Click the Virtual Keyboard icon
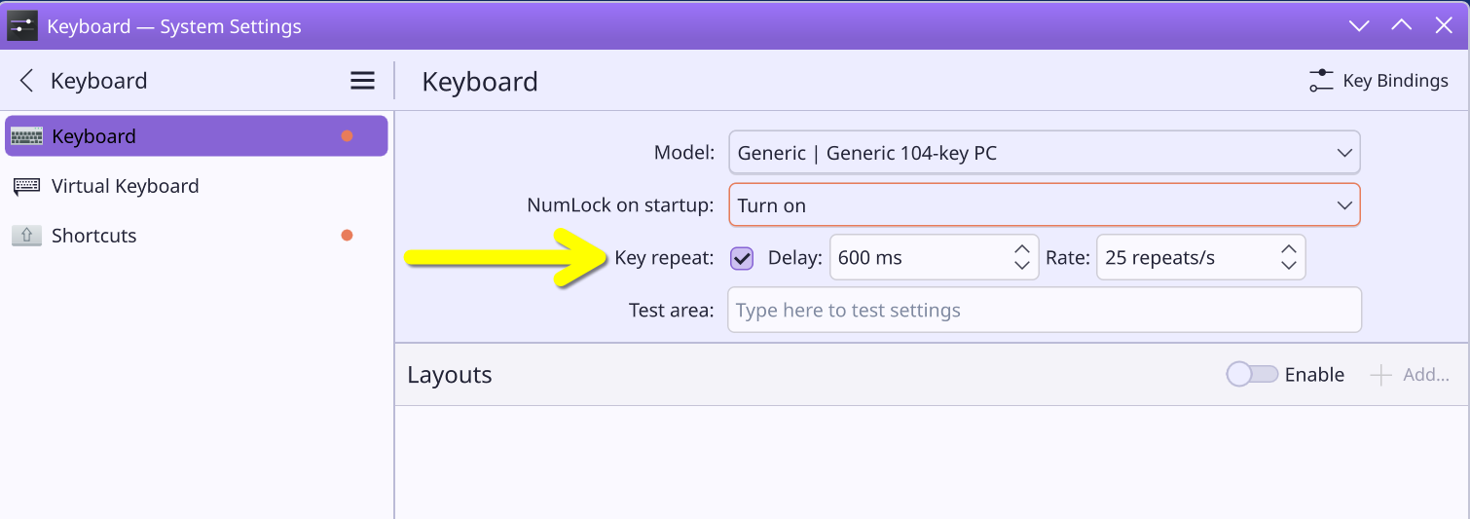 pyautogui.click(x=26, y=186)
